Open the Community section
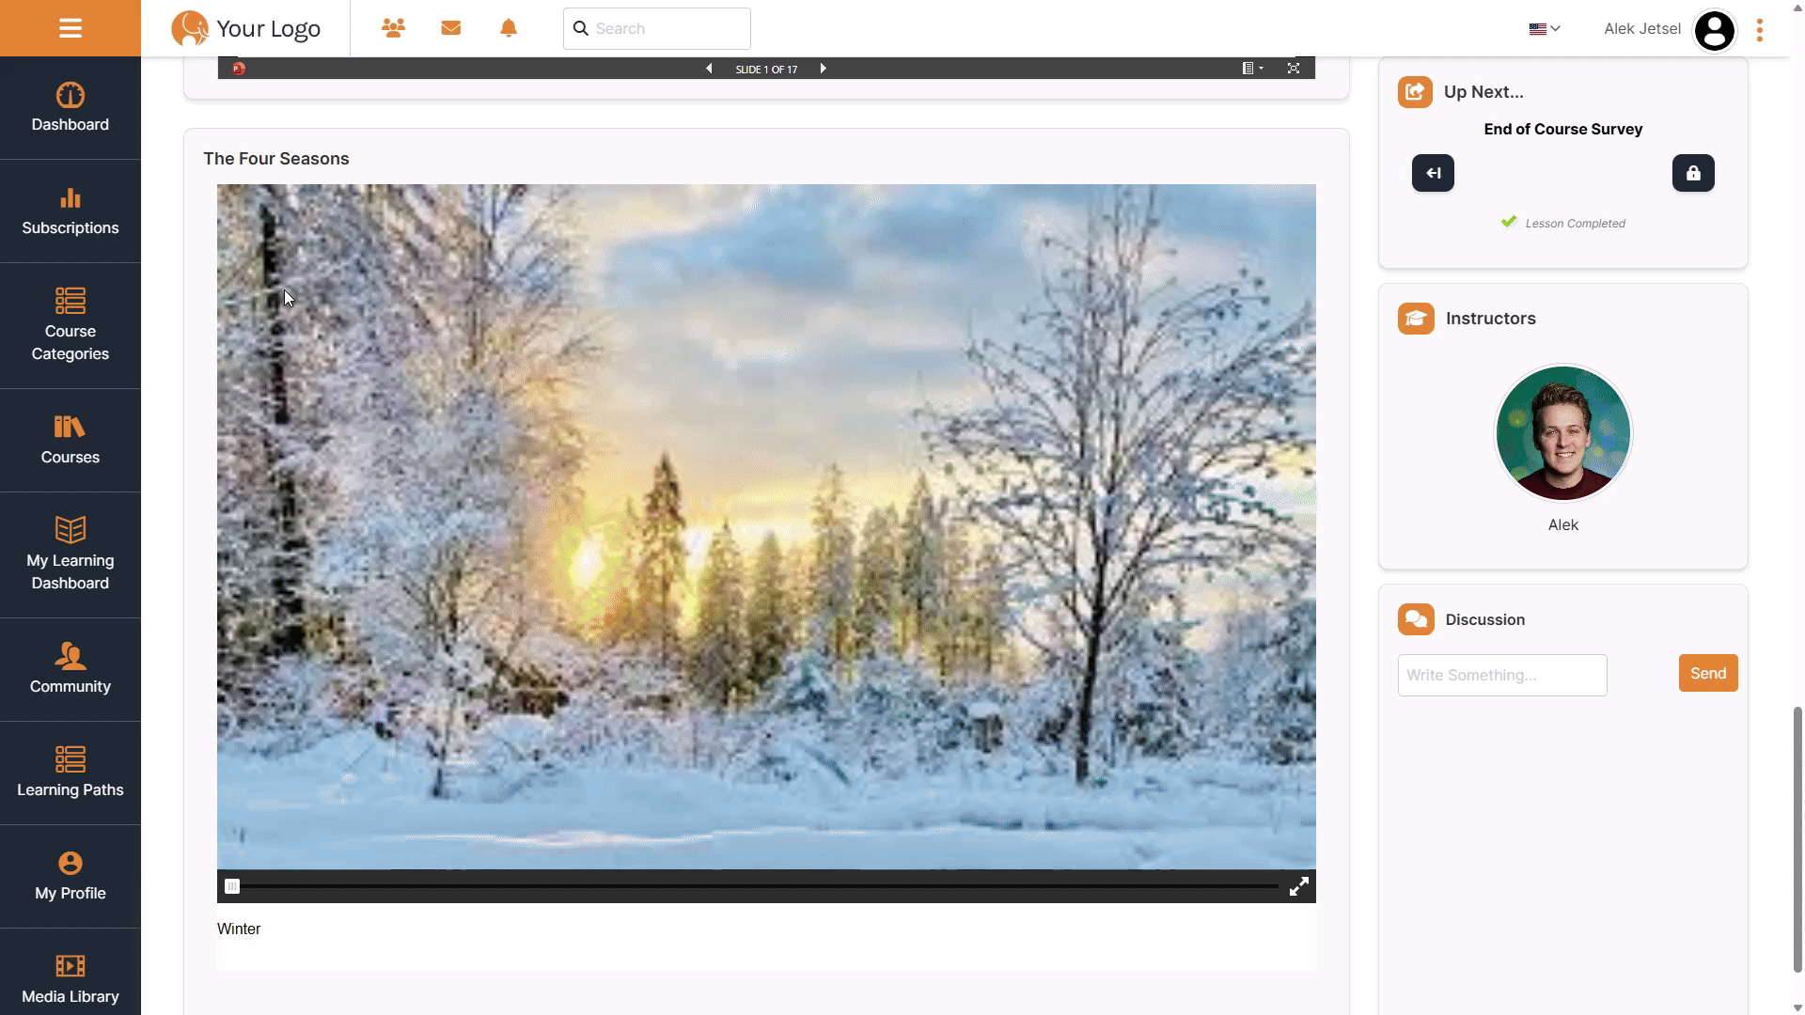Image resolution: width=1805 pixels, height=1015 pixels. 71,670
